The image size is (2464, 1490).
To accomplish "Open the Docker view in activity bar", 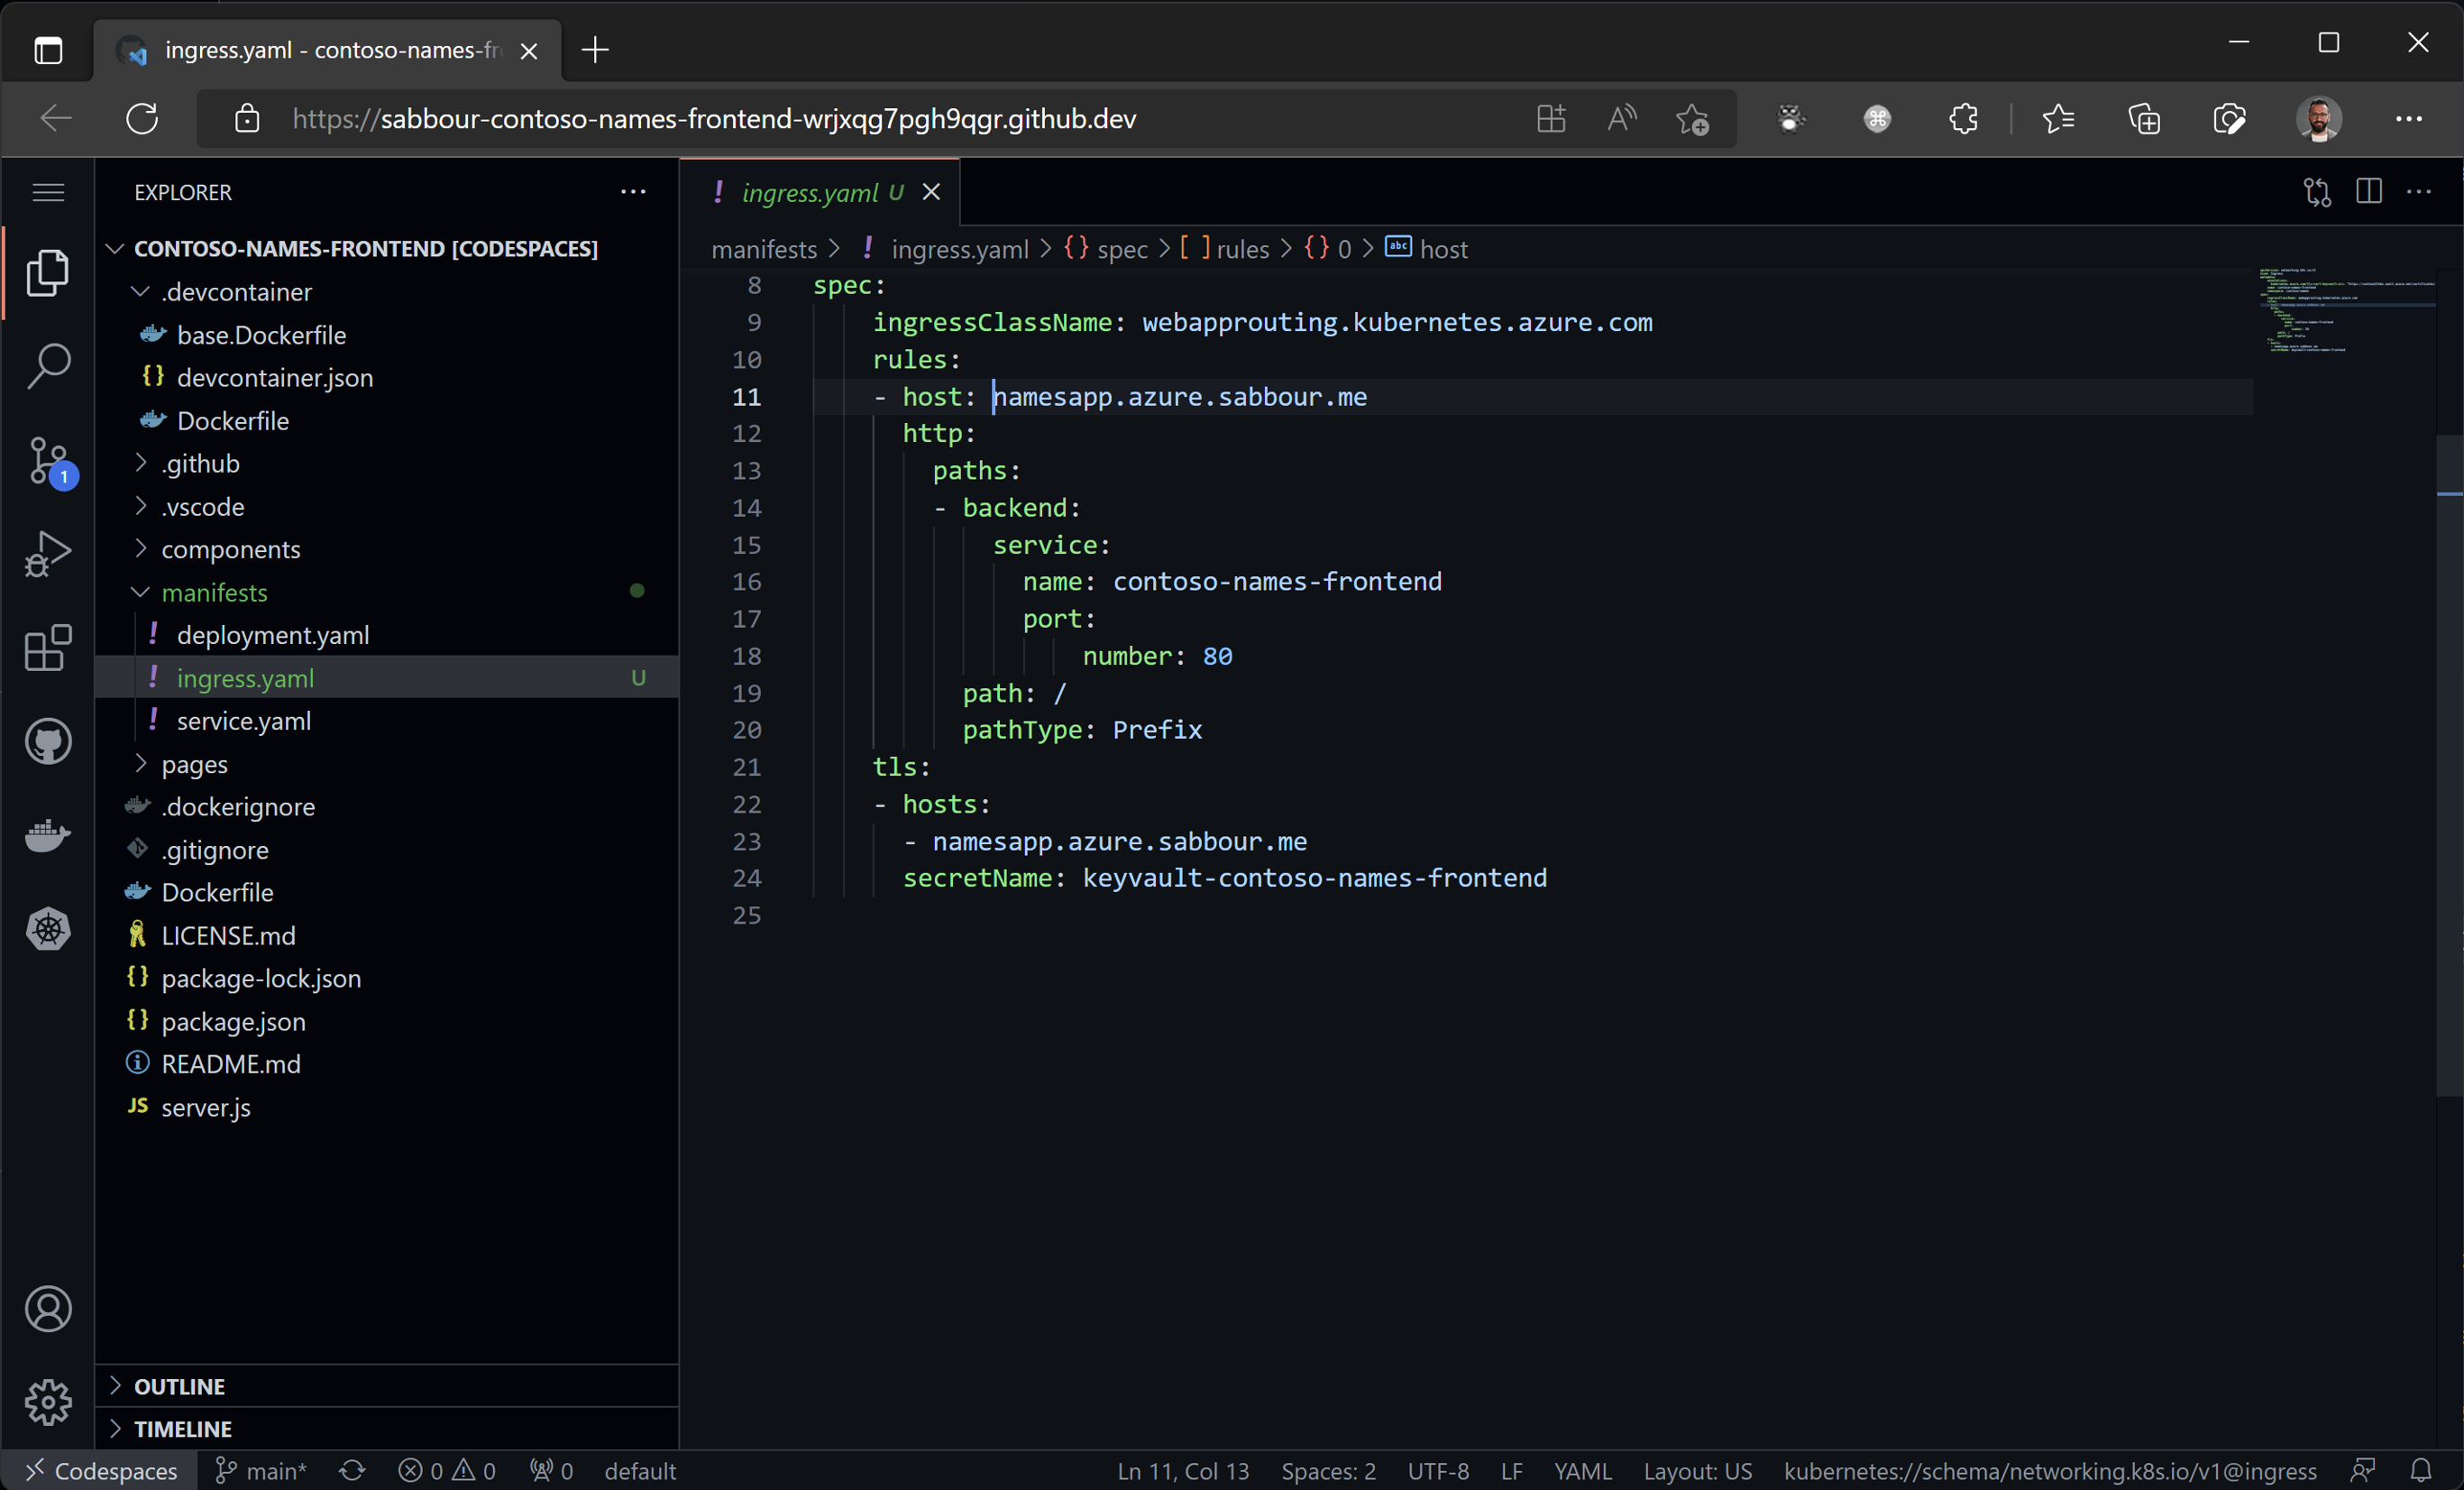I will point(48,834).
